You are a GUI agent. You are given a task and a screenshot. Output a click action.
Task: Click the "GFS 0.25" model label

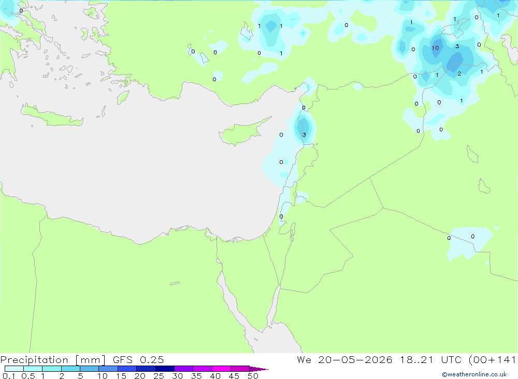click(138, 360)
